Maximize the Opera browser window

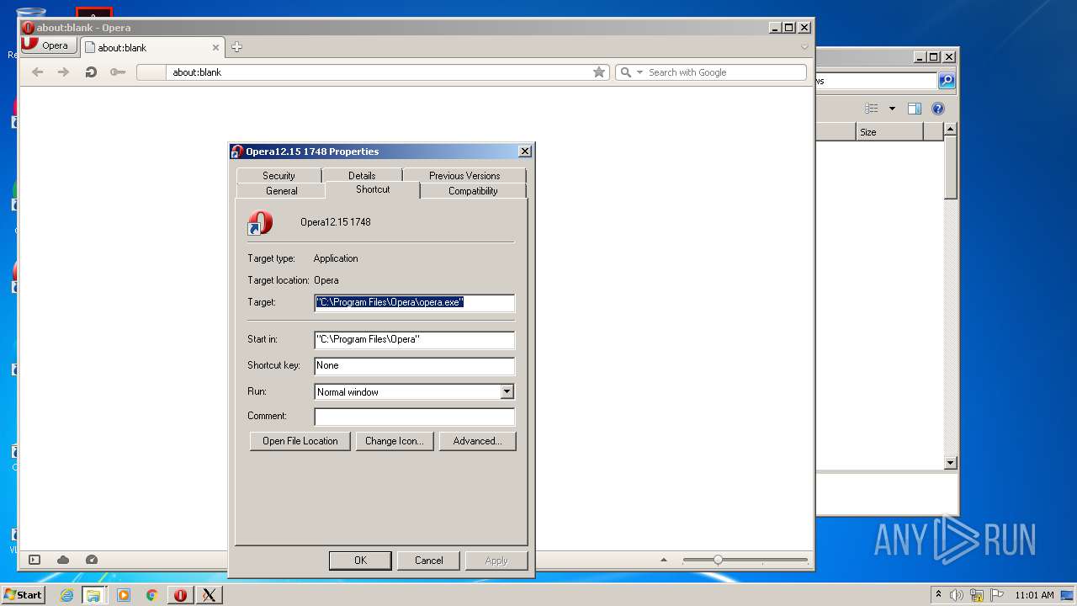(x=789, y=28)
